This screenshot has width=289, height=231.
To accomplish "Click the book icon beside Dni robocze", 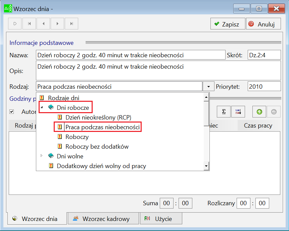I will tap(51, 107).
